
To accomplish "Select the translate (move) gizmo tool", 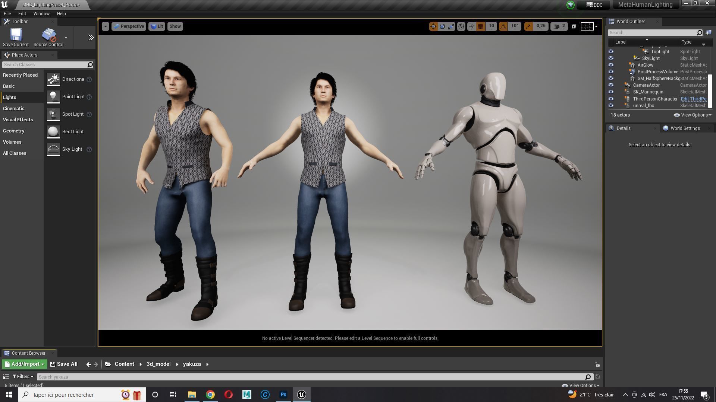I will [433, 26].
